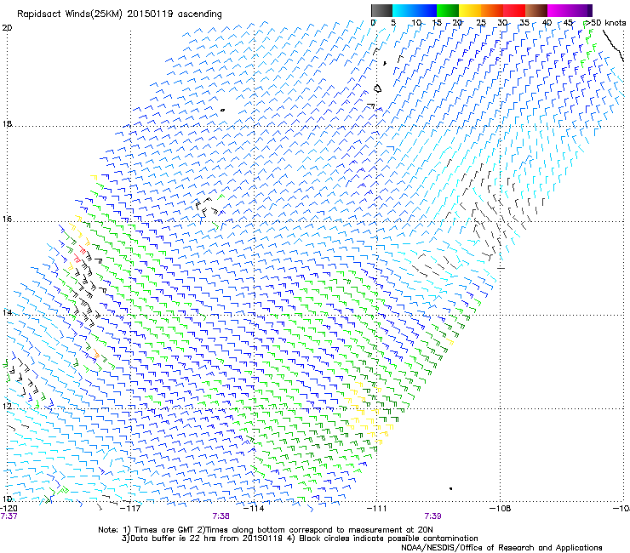Click the latitude label '16'

[7, 219]
